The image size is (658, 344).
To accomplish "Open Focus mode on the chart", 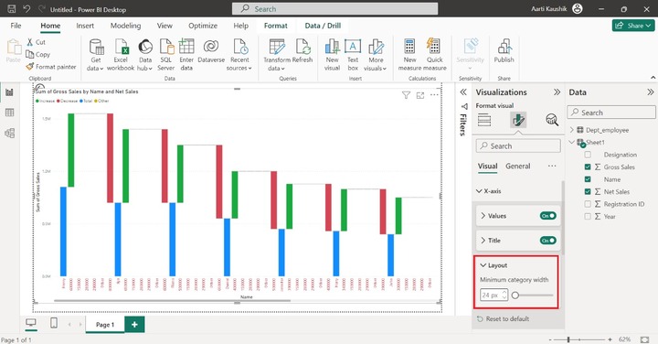I will point(420,95).
